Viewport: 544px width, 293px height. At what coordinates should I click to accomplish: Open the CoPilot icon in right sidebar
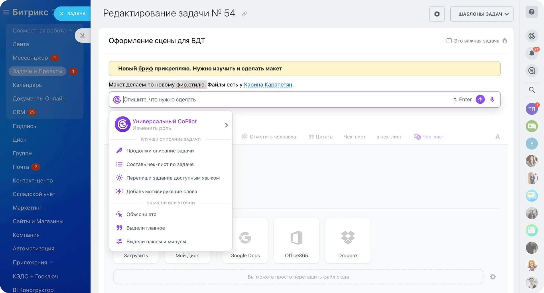coord(532,36)
